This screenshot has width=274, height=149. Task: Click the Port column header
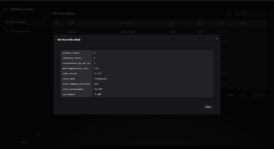200,23
